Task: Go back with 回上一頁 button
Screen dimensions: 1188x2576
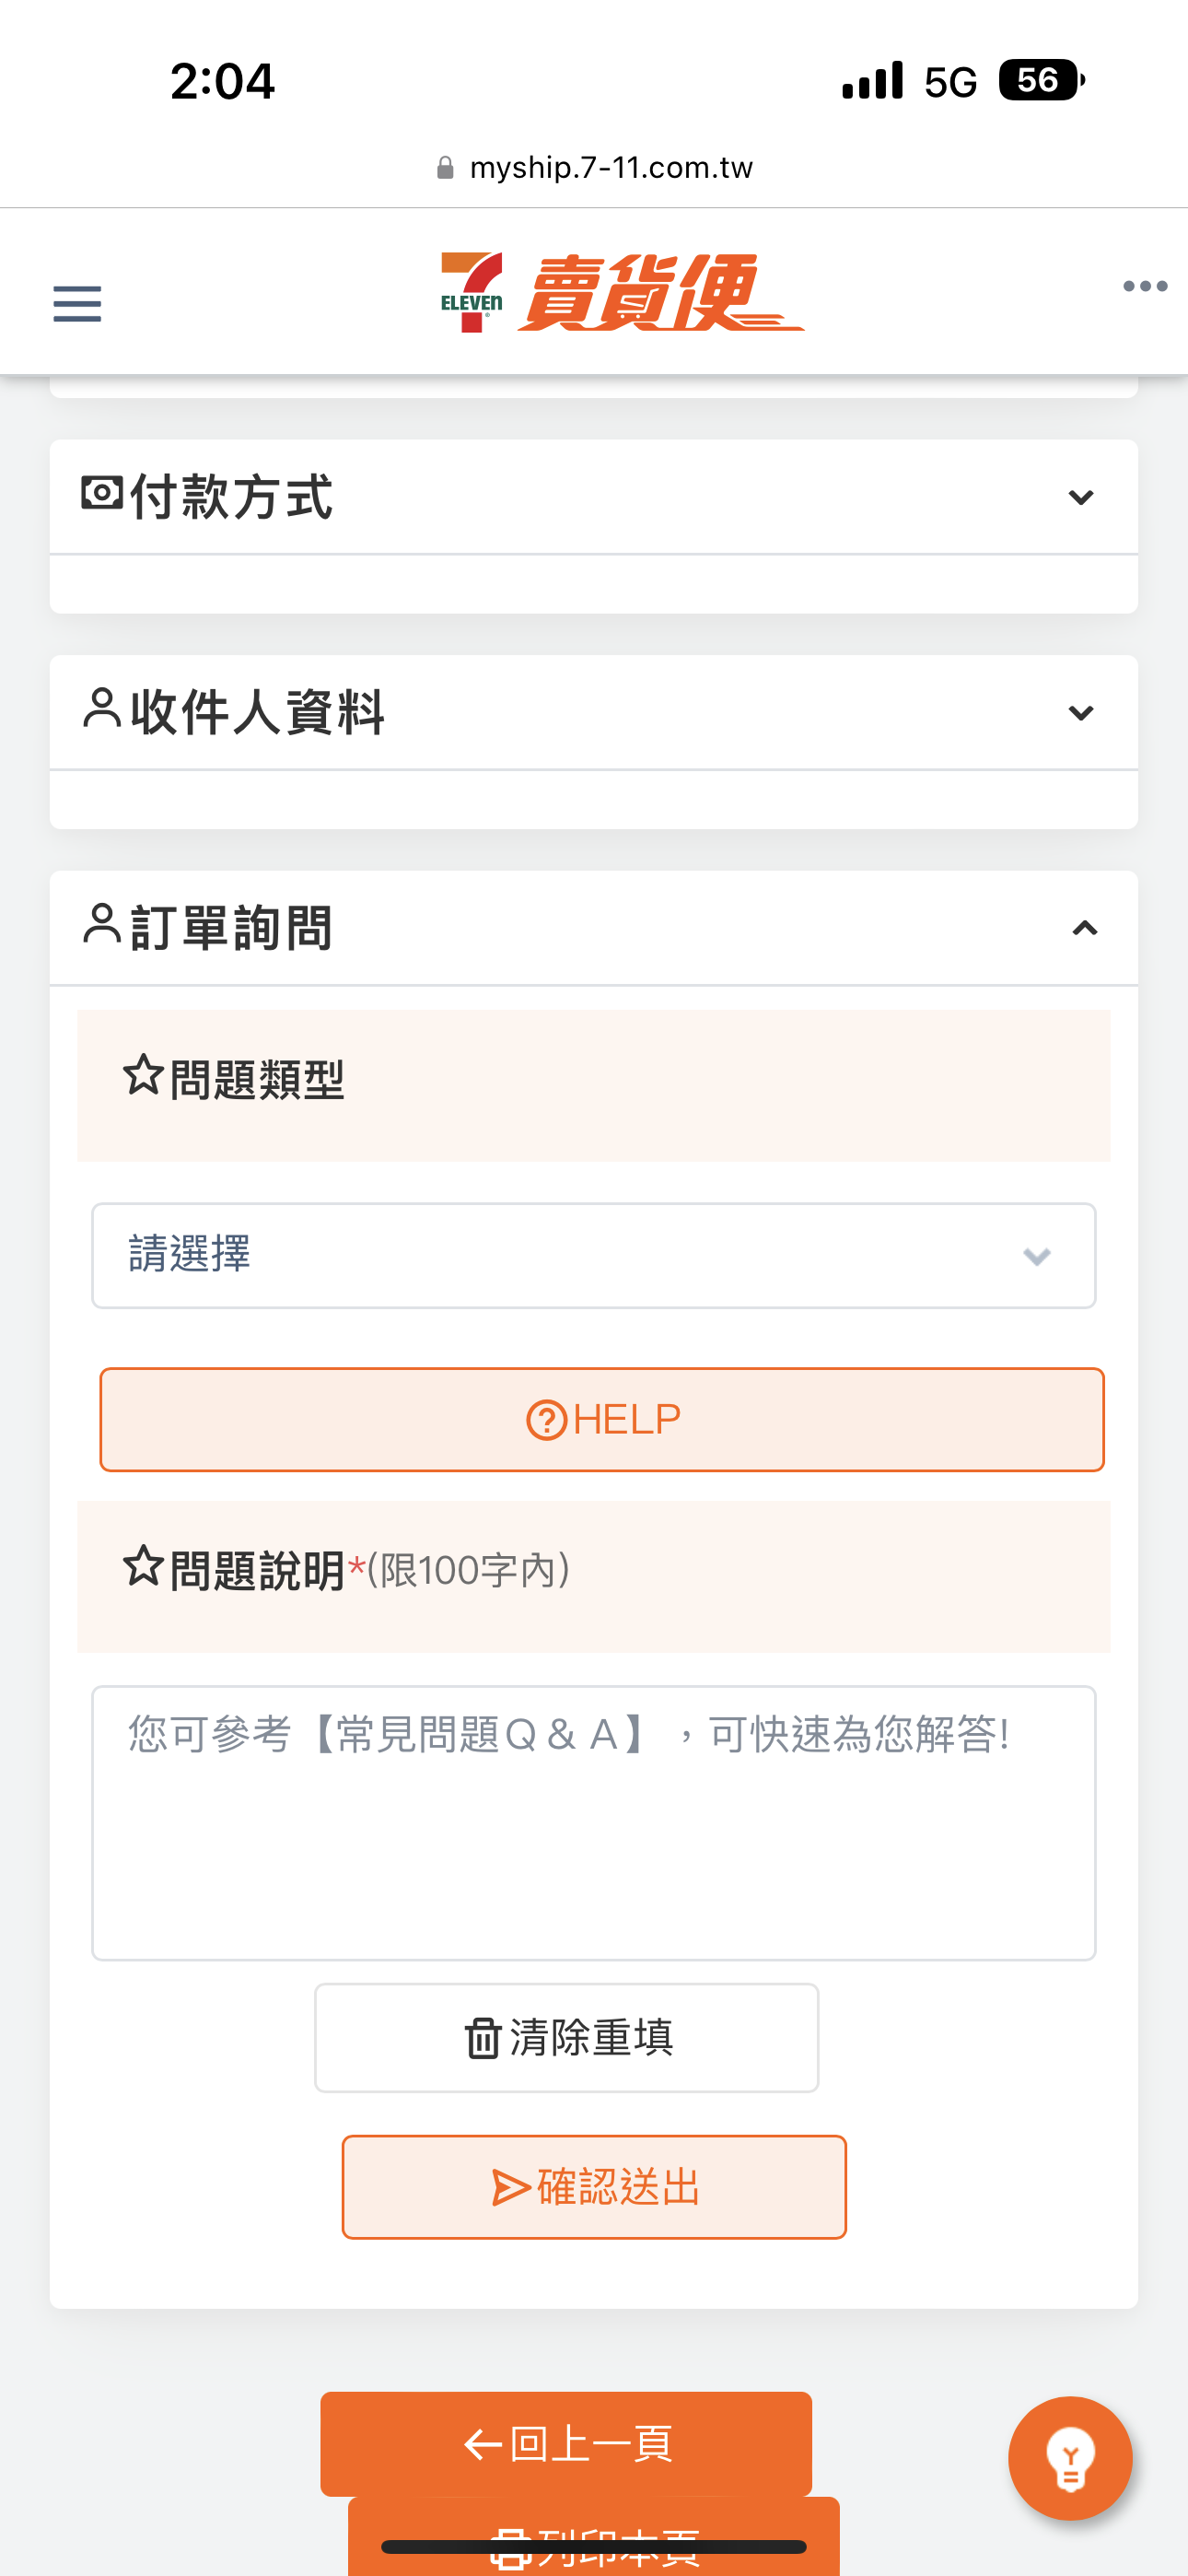Action: (566, 2443)
